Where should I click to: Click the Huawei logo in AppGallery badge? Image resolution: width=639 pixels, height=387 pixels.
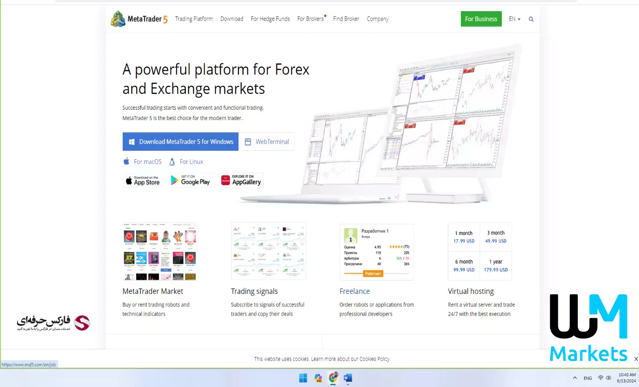(226, 180)
